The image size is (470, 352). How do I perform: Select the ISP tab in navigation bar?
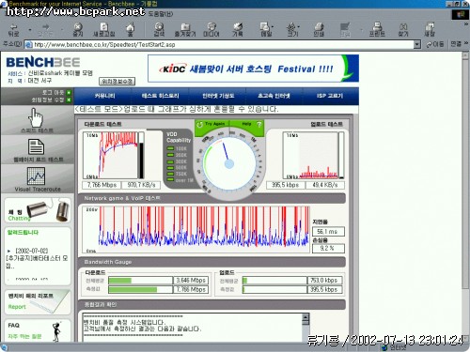point(330,96)
